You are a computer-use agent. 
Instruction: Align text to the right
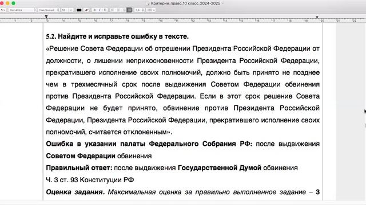click(x=124, y=10)
